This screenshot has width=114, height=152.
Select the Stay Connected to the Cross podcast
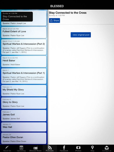click(24, 18)
